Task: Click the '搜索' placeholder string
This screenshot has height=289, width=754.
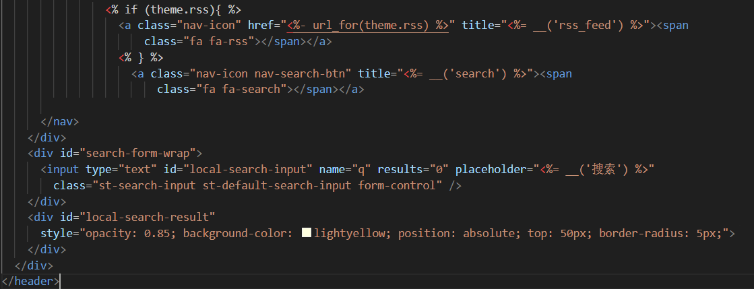Action: [603, 169]
